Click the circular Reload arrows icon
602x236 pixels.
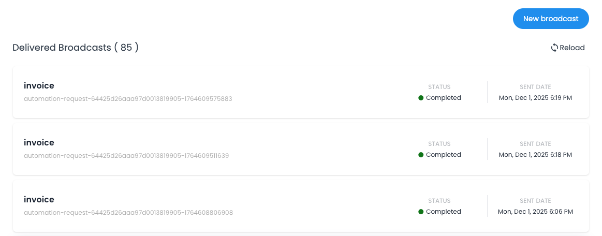(x=554, y=48)
